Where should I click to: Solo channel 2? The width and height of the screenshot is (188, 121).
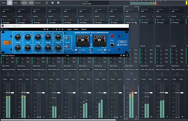pyautogui.click(x=27, y=79)
